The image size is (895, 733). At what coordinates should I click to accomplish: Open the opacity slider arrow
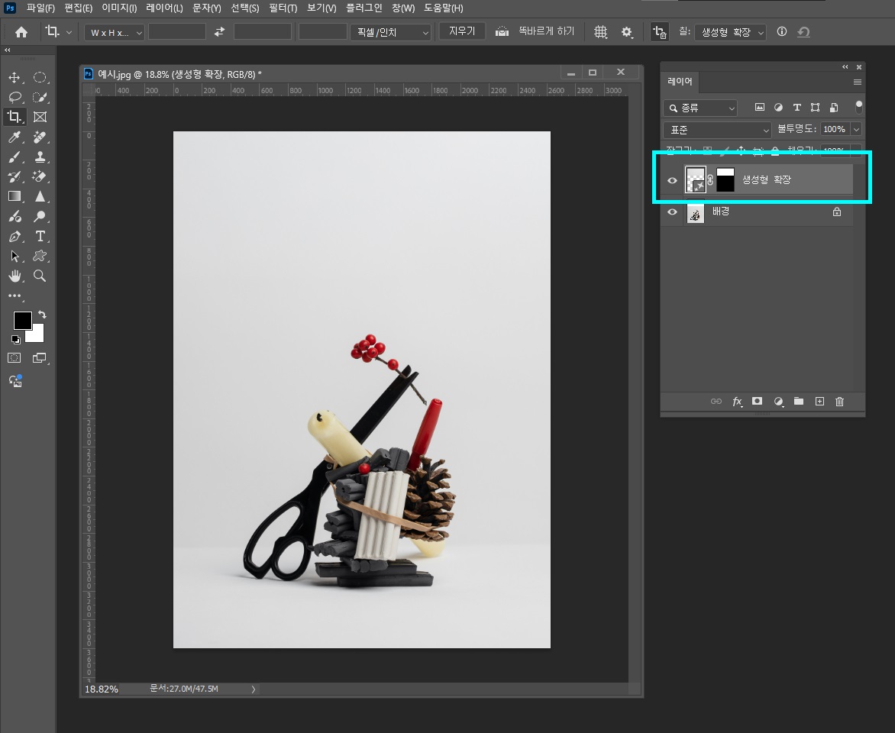pos(855,130)
